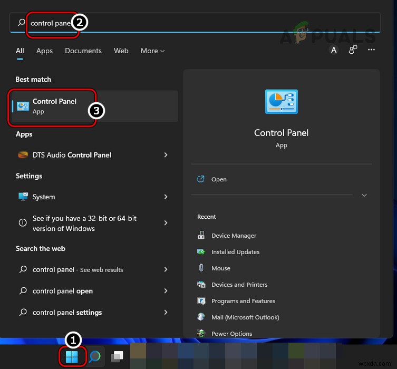Open the three-dot options menu

click(x=372, y=50)
